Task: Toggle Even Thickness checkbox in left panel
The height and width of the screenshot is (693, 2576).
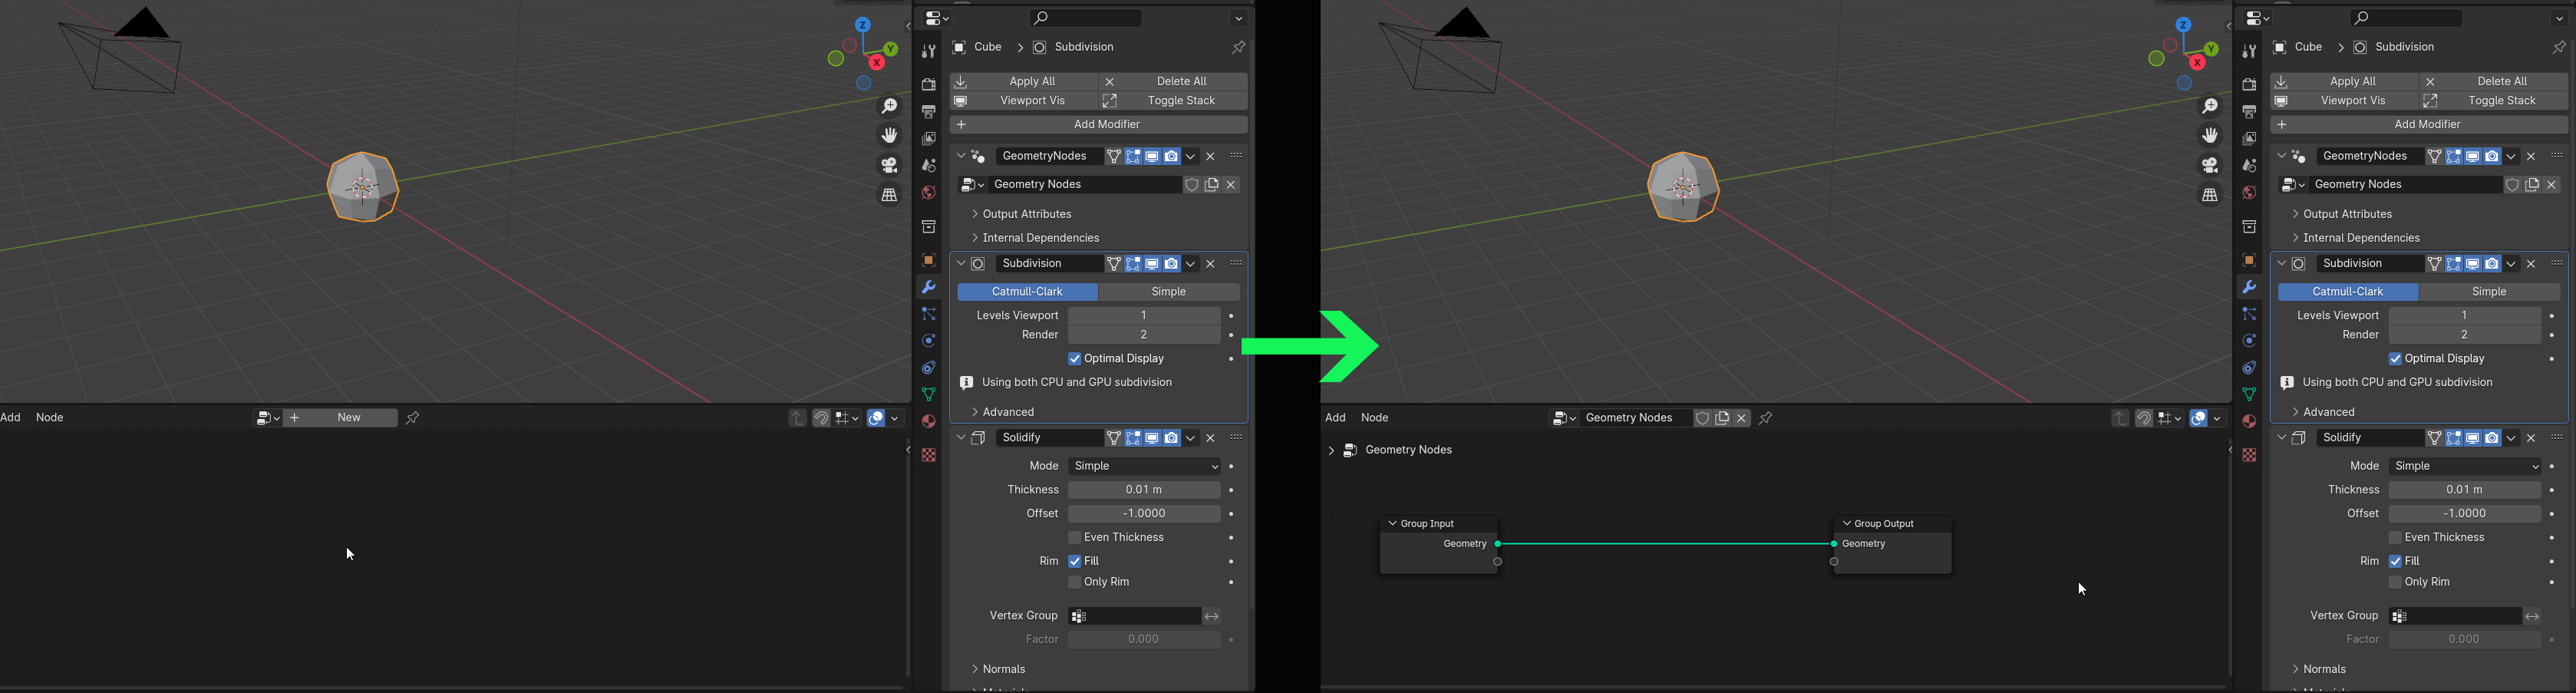Action: click(1074, 538)
